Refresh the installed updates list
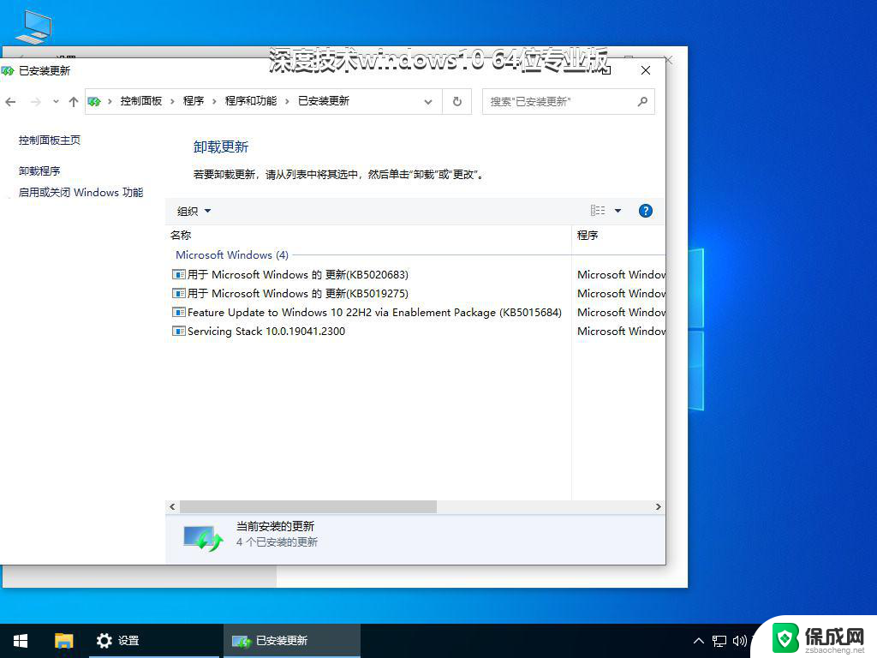The width and height of the screenshot is (877, 658). point(457,102)
